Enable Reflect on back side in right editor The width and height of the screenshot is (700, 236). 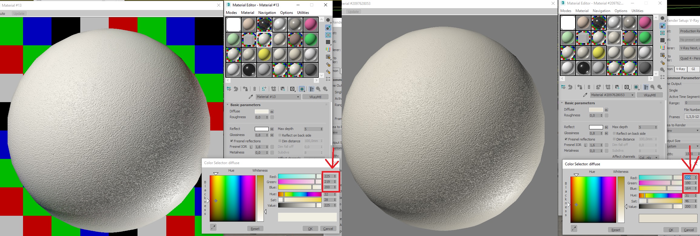tap(614, 134)
